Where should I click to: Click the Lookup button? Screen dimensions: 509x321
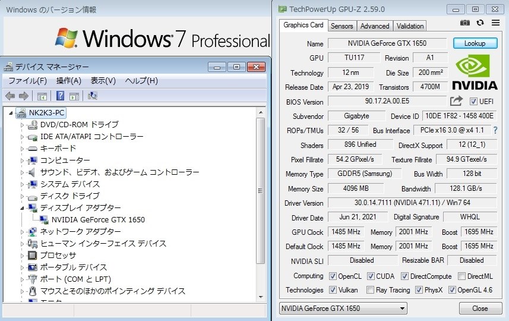475,43
